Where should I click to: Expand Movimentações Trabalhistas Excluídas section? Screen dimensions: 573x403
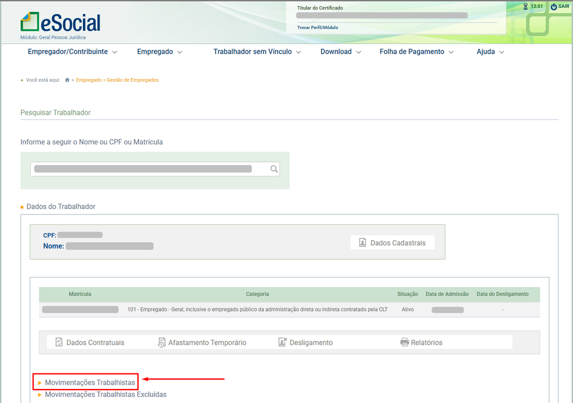(x=105, y=395)
